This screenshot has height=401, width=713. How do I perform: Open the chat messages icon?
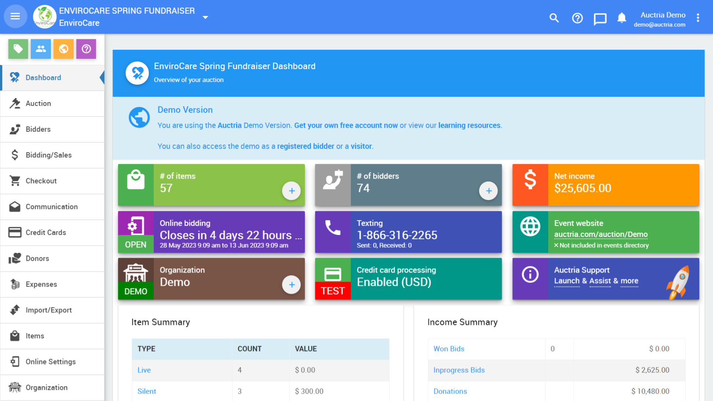[x=600, y=19]
